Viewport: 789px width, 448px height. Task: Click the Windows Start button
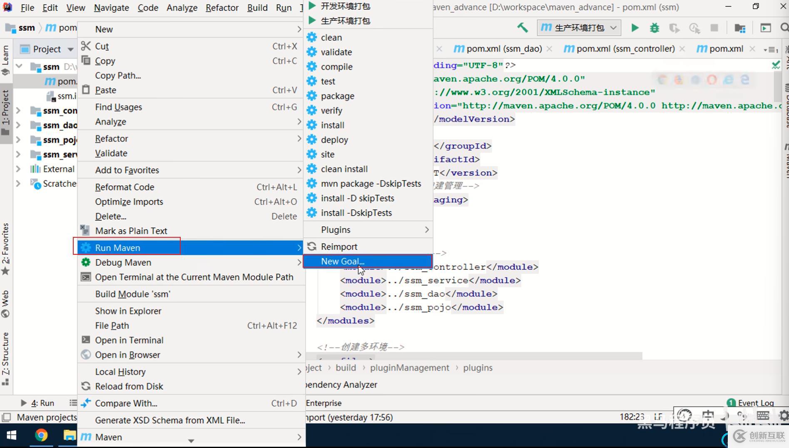click(x=12, y=436)
